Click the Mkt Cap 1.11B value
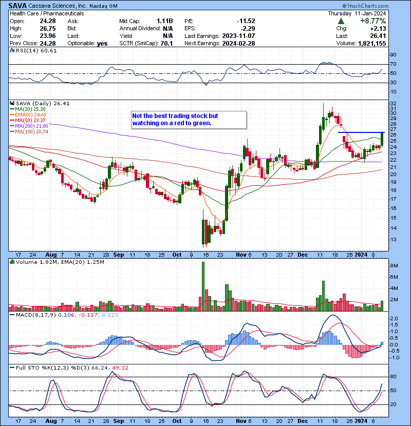Image resolution: width=411 pixels, height=426 pixels. [x=164, y=21]
